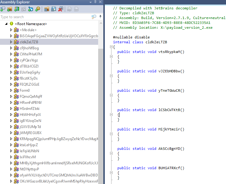The height and width of the screenshot is (184, 226).
Task: Expand the CWtePHaKFM node
Action: coord(11,54)
